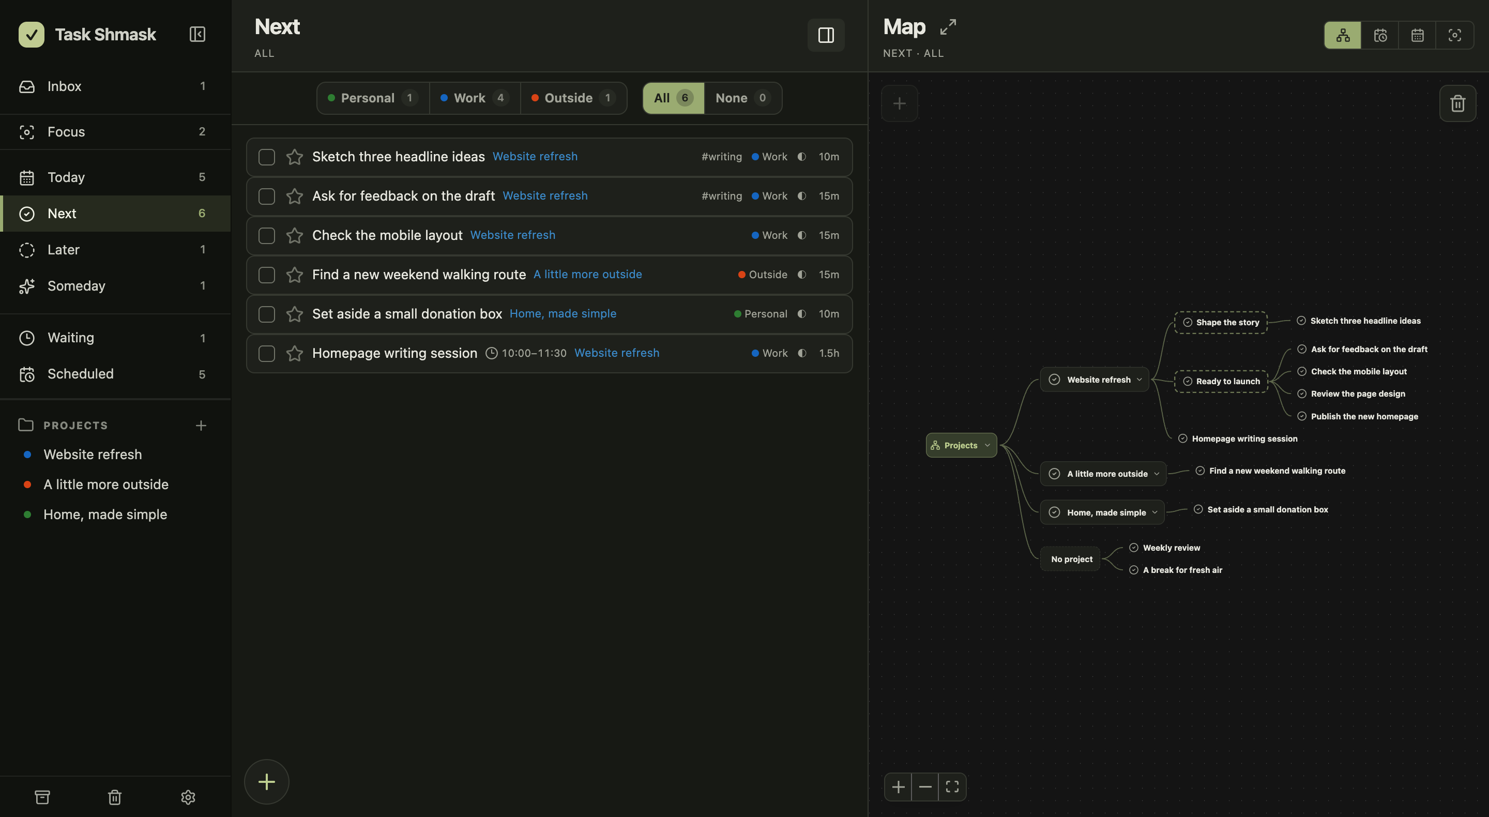Check off Ask for feedback on the draft
This screenshot has width=1489, height=817.
pyautogui.click(x=266, y=196)
